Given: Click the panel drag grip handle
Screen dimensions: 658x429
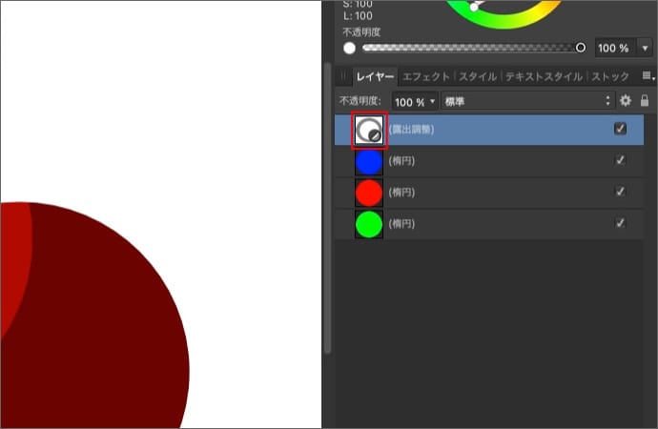Looking at the screenshot, I should click(344, 76).
